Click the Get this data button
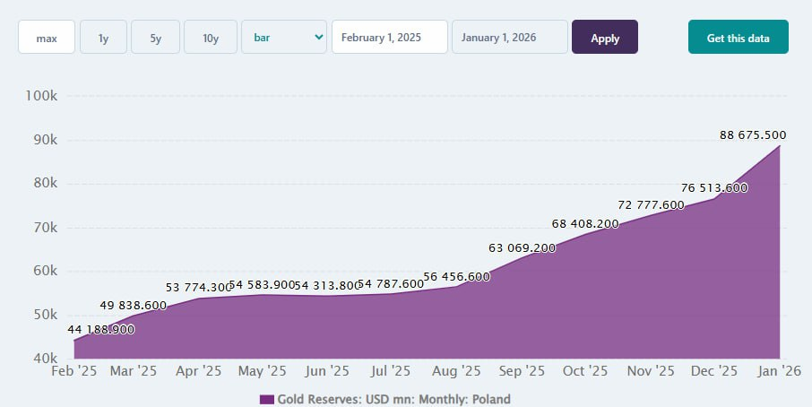 [x=738, y=38]
